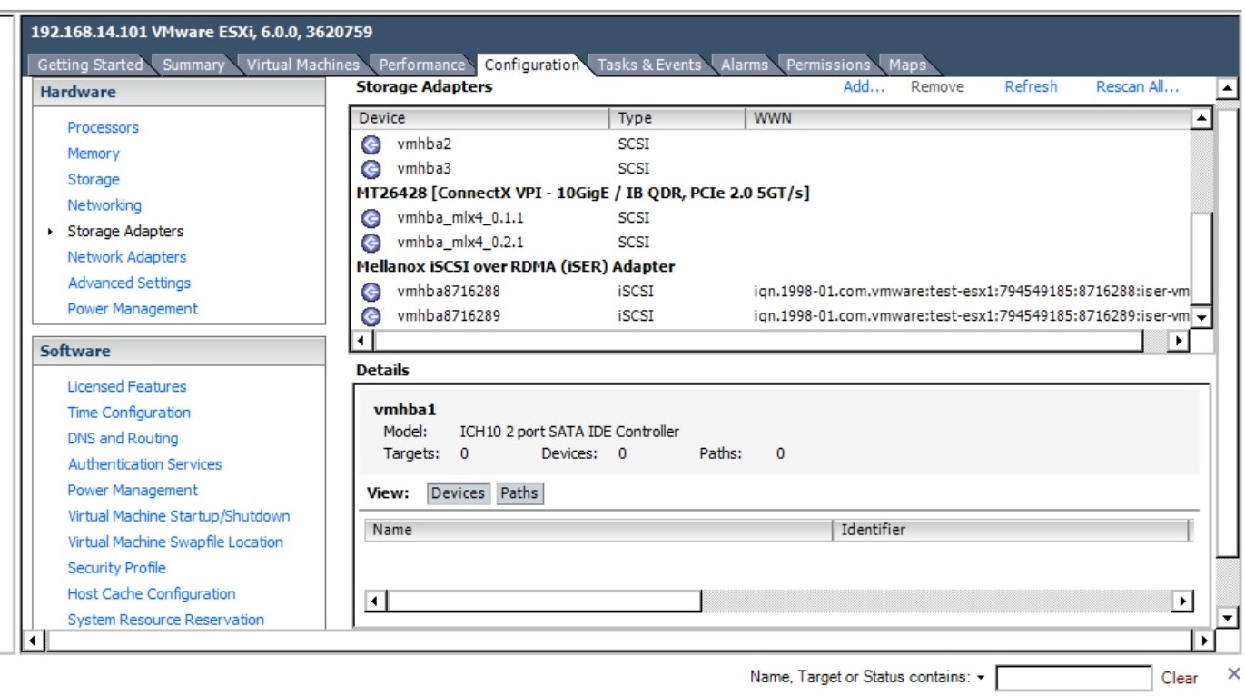The height and width of the screenshot is (696, 1245).
Task: Open Power Management under Hardware
Action: click(133, 308)
